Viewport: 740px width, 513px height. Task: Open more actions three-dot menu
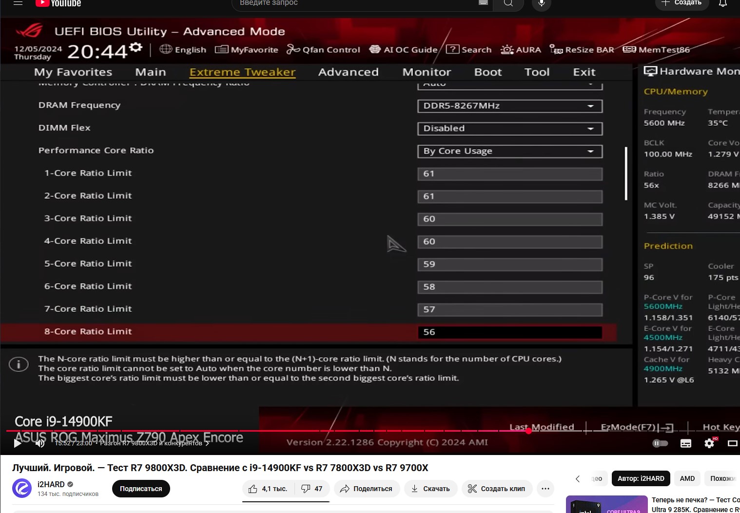click(545, 489)
